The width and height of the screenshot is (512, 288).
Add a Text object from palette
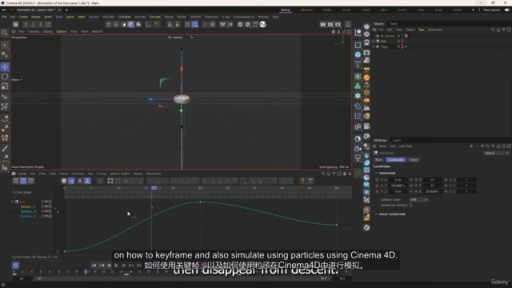click(x=358, y=64)
